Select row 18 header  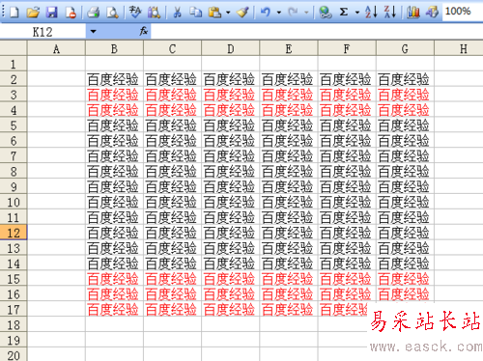14,324
